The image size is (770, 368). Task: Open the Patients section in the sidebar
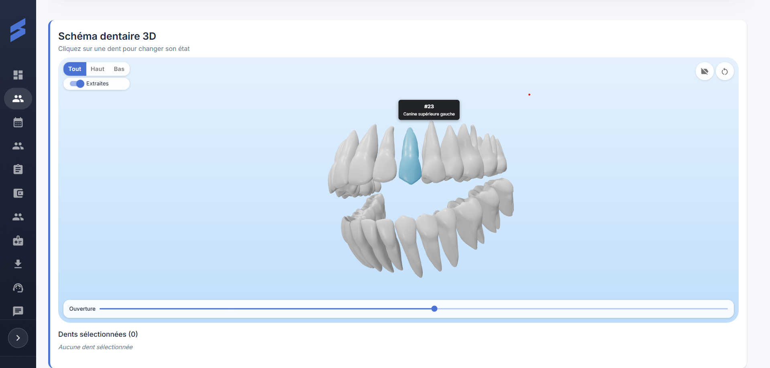click(x=18, y=99)
